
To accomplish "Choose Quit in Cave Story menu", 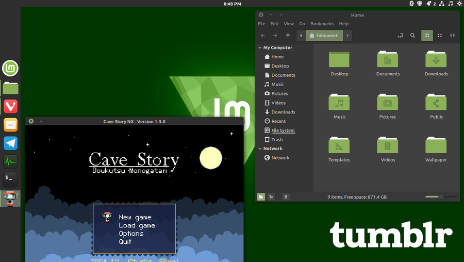I will coord(125,241).
